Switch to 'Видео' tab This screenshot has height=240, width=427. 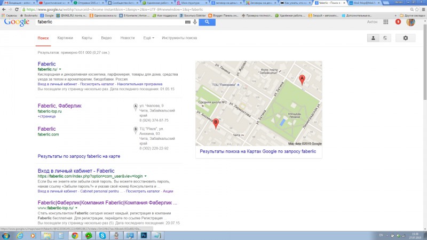coord(106,38)
